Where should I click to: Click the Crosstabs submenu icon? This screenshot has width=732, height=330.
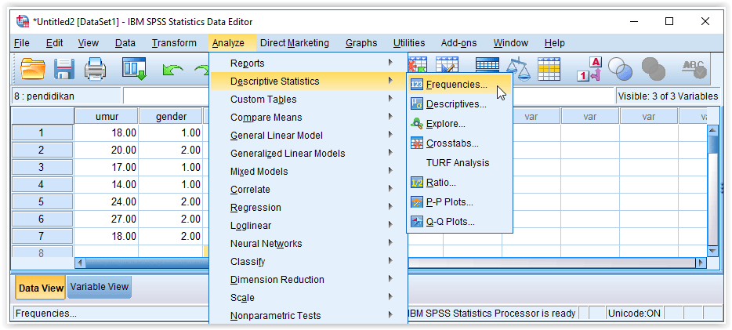point(416,143)
